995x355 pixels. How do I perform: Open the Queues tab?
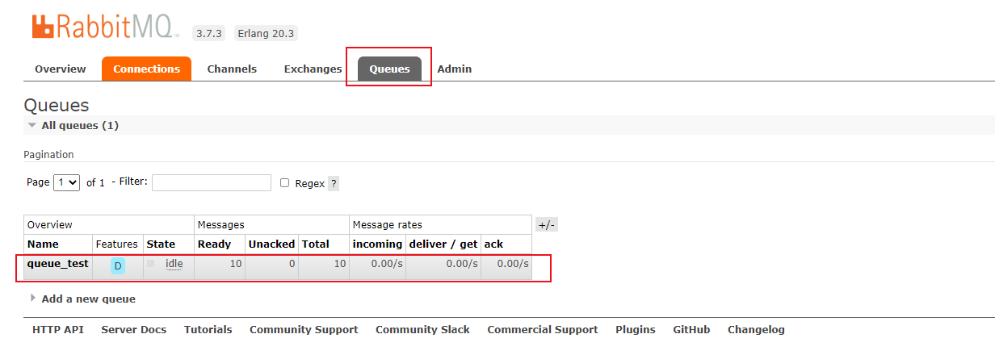tap(389, 69)
